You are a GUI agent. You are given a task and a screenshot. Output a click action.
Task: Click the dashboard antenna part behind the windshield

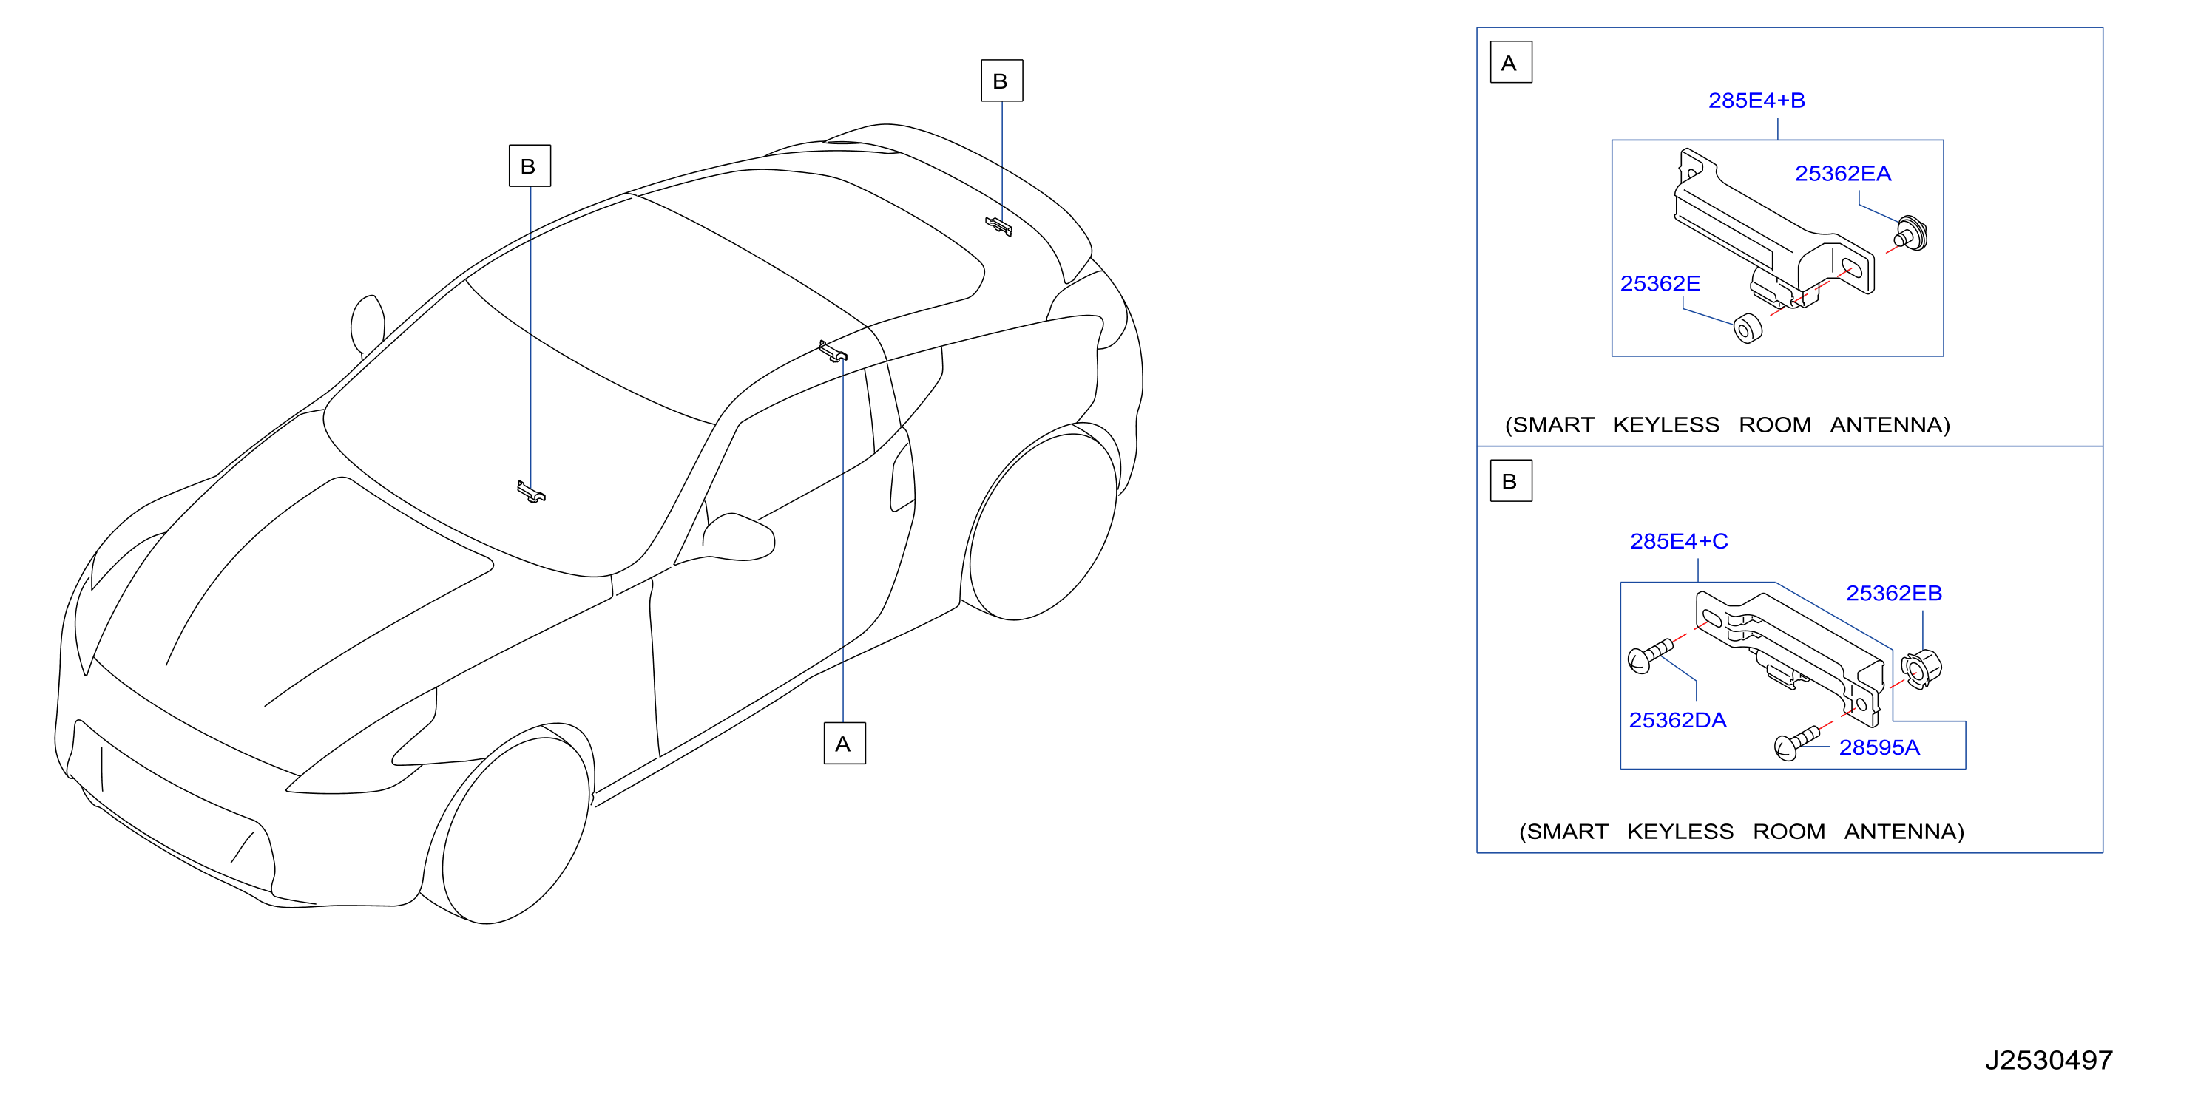pos(531,492)
